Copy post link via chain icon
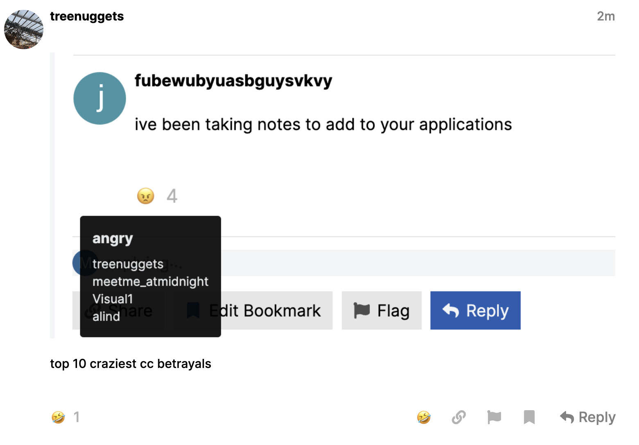This screenshot has width=639, height=445. (459, 417)
